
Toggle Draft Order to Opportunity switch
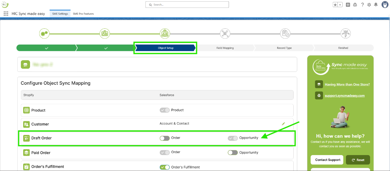233,138
